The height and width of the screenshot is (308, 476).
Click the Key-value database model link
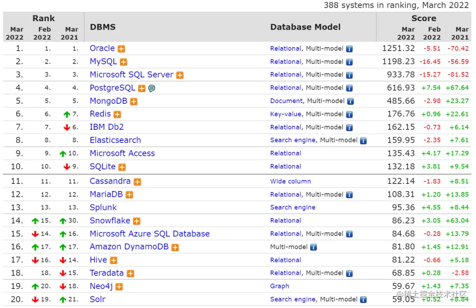286,114
